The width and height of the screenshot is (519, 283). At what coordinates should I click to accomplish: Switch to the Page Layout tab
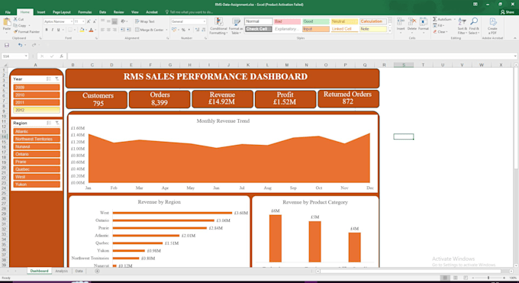[x=62, y=12]
